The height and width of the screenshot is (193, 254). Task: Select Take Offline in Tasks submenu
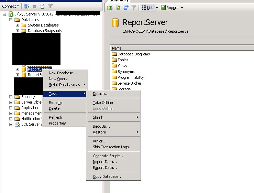(114, 103)
